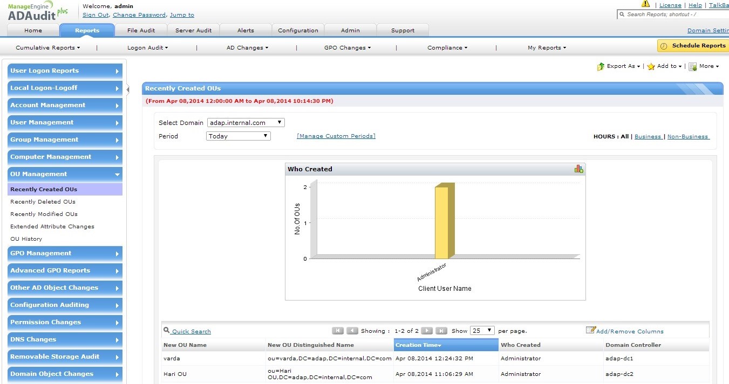Click the yellow Administrator bar in the chart

(x=442, y=222)
